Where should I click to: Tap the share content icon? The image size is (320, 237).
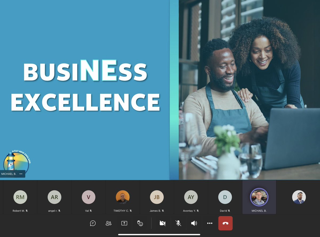124,223
